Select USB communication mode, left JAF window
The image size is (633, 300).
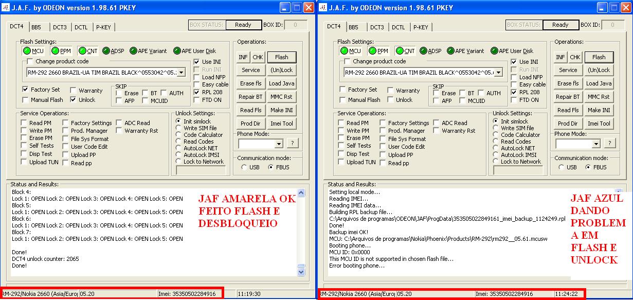pyautogui.click(x=244, y=167)
